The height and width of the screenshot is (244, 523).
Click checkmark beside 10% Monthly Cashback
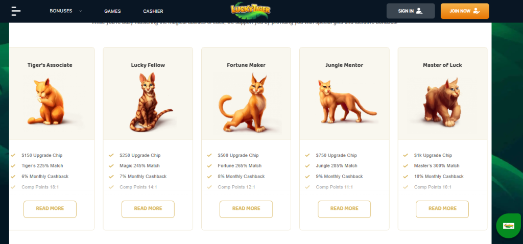coord(406,176)
